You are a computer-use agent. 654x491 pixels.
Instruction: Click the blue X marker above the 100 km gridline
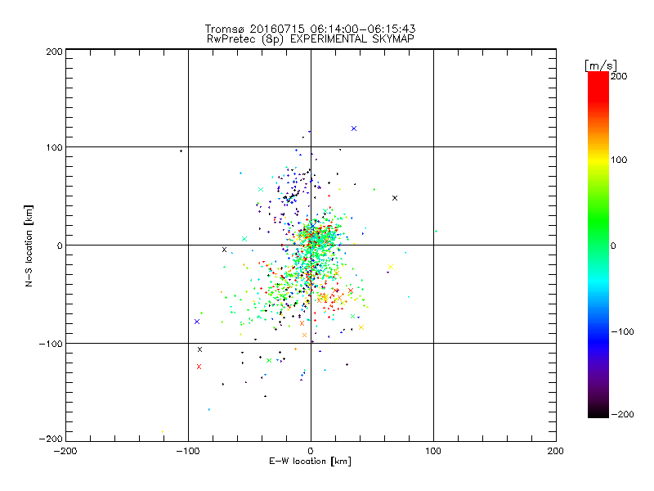coord(354,128)
